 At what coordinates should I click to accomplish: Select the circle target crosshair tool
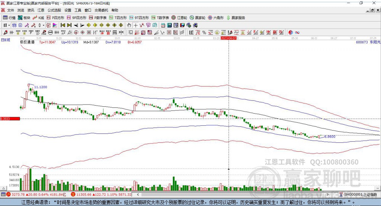76,33
